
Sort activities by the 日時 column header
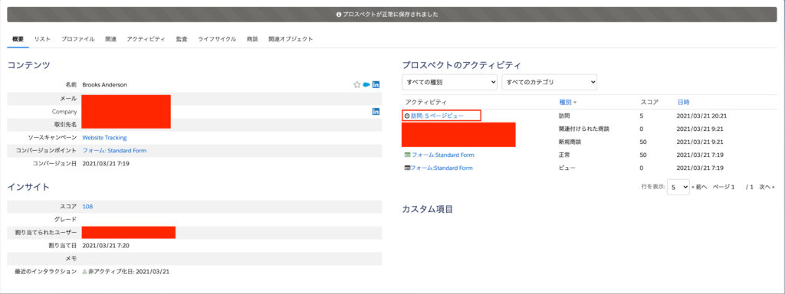pos(683,103)
